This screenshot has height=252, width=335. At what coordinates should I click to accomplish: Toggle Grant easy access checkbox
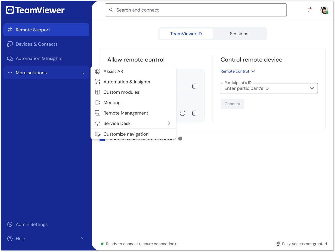pyautogui.click(x=102, y=139)
